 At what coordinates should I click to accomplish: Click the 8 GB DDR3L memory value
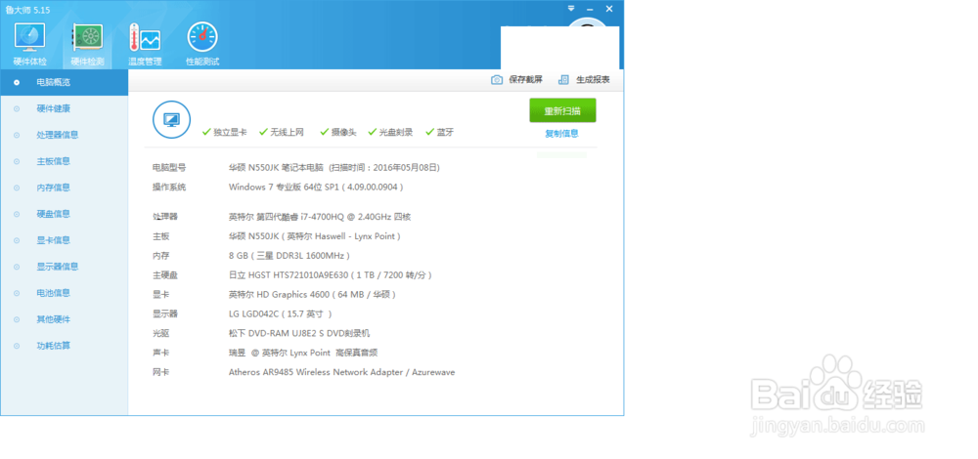(289, 256)
